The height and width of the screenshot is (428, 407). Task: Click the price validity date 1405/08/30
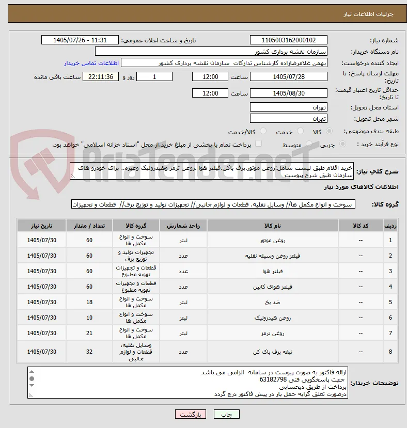[x=288, y=93]
